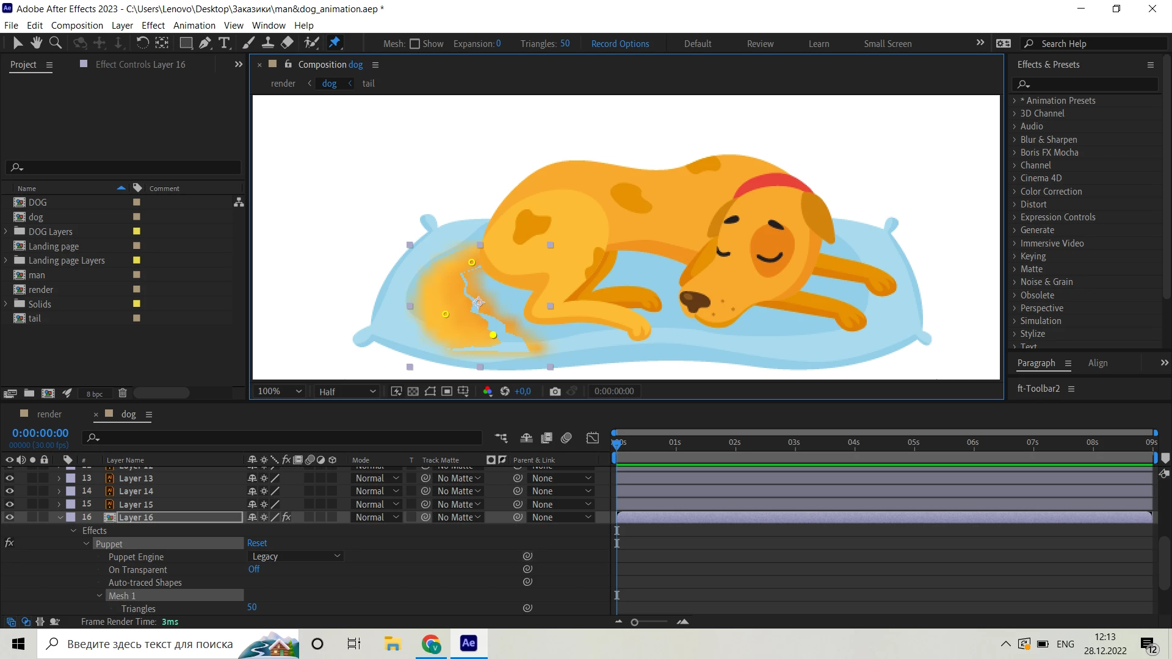The width and height of the screenshot is (1172, 659).
Task: Click the trash icon in Project panel
Action: [x=122, y=394]
